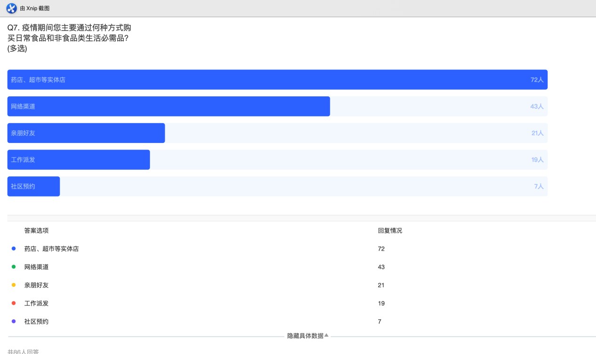Select the 亲朋好友 bar in the chart

(86, 133)
